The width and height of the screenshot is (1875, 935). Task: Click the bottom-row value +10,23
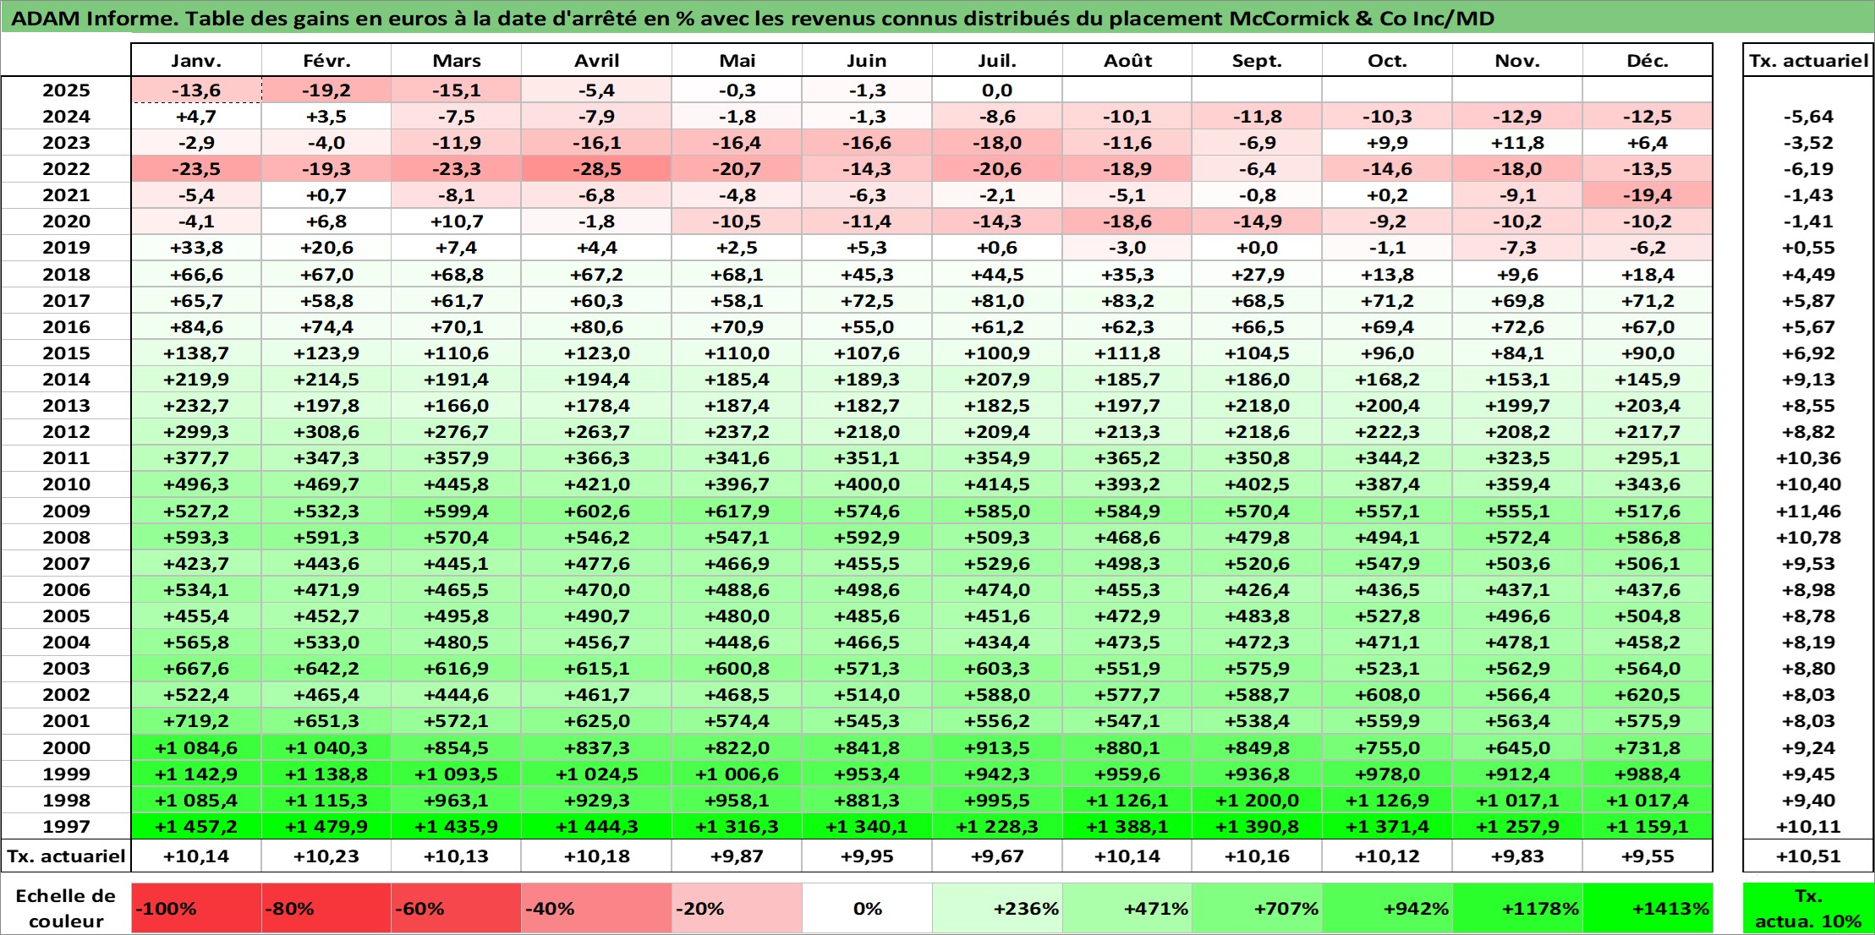tap(326, 856)
